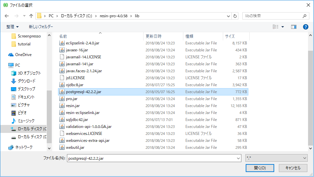This screenshot has width=314, height=177.
Task: Select eclipselink-2.4.0.jar file icon
Action: (x=62, y=43)
